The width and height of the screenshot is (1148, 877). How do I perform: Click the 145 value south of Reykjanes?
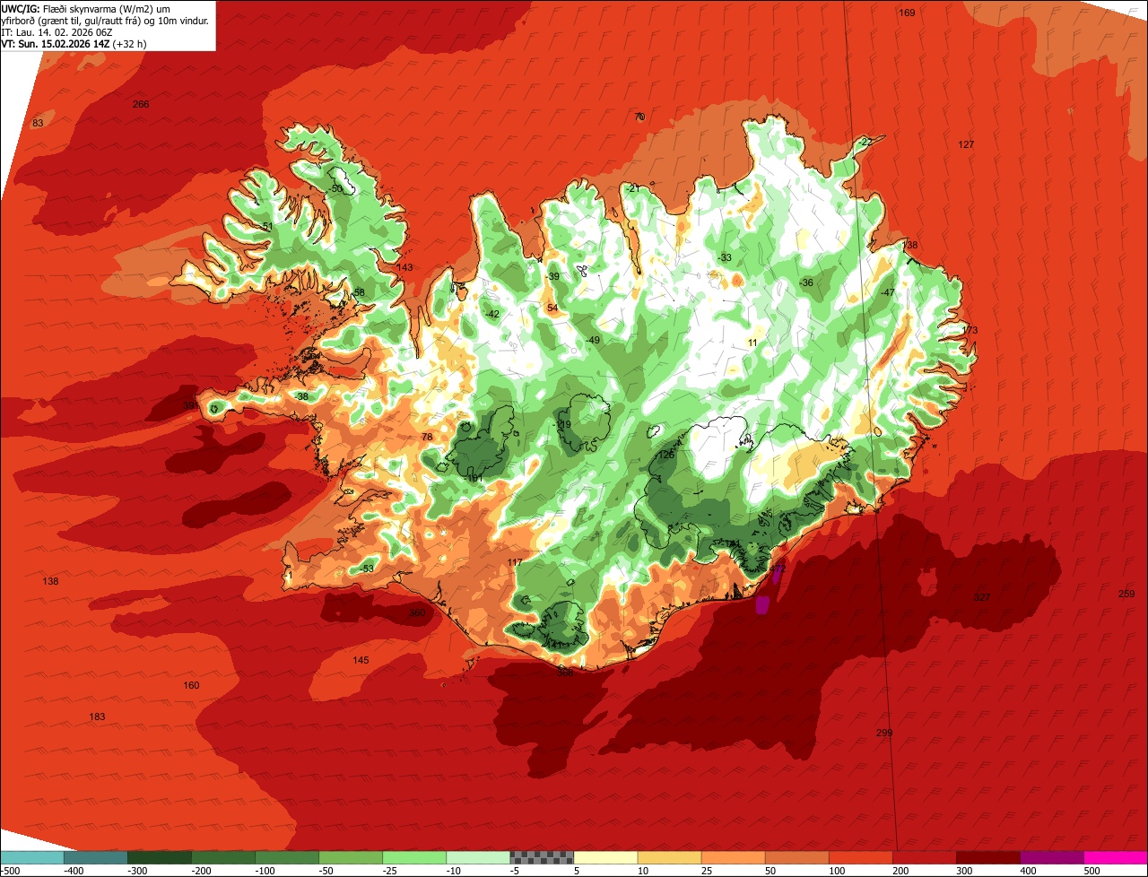coord(361,660)
